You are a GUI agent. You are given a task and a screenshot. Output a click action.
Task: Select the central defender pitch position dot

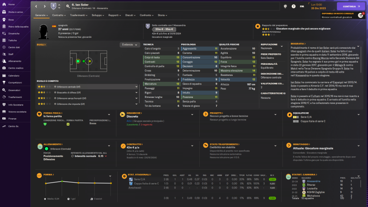[78, 61]
